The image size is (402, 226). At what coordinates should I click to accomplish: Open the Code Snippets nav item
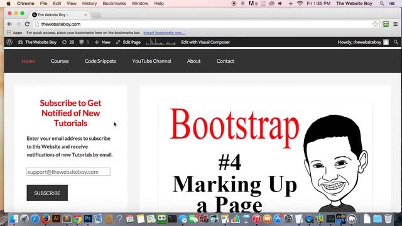click(x=100, y=61)
